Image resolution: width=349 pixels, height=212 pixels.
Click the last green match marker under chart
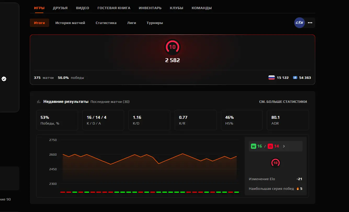click(236, 192)
